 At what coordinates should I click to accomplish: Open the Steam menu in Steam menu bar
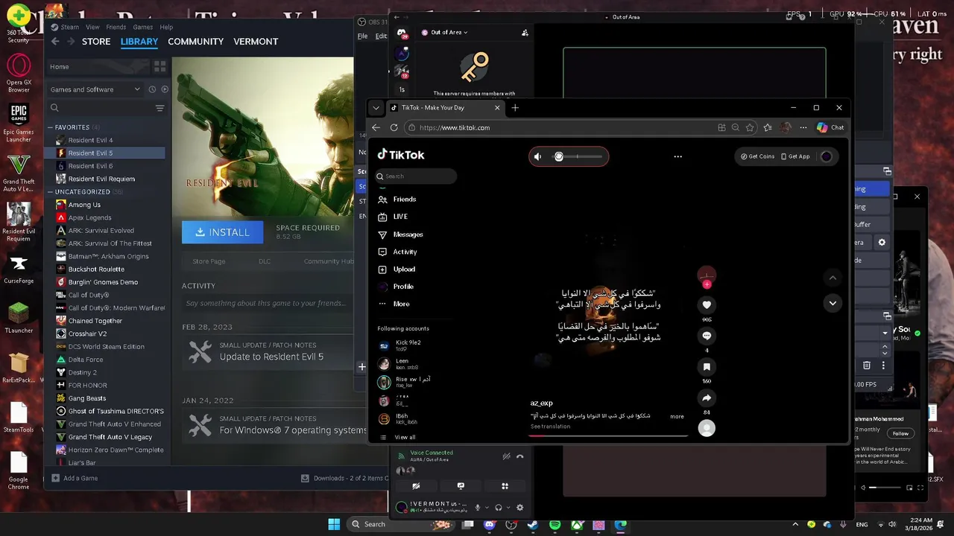coord(69,27)
